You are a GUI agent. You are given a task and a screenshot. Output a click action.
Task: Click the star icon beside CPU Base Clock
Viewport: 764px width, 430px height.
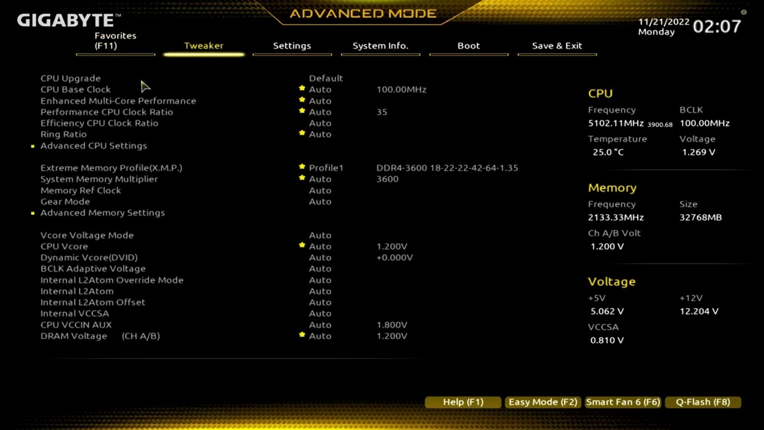point(302,88)
